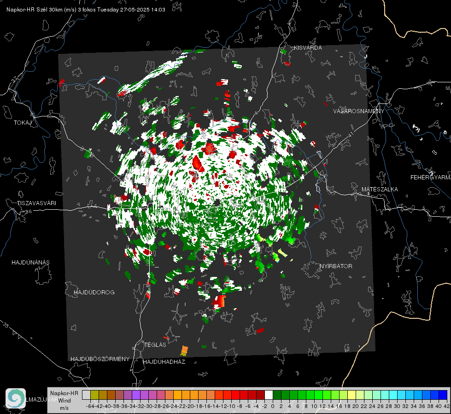Click road number 41 near Vásárosnamény
The width and height of the screenshot is (451, 414).
350,134
